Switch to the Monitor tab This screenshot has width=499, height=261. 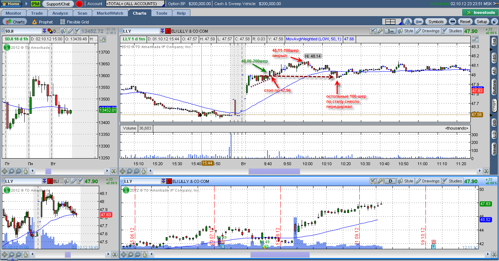14,13
